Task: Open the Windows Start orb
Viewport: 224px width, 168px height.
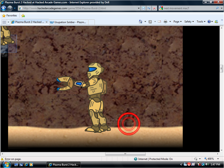Action: (7, 164)
